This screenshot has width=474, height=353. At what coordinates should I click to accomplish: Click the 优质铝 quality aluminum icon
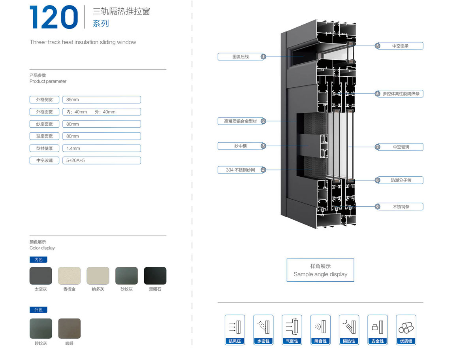406,329
